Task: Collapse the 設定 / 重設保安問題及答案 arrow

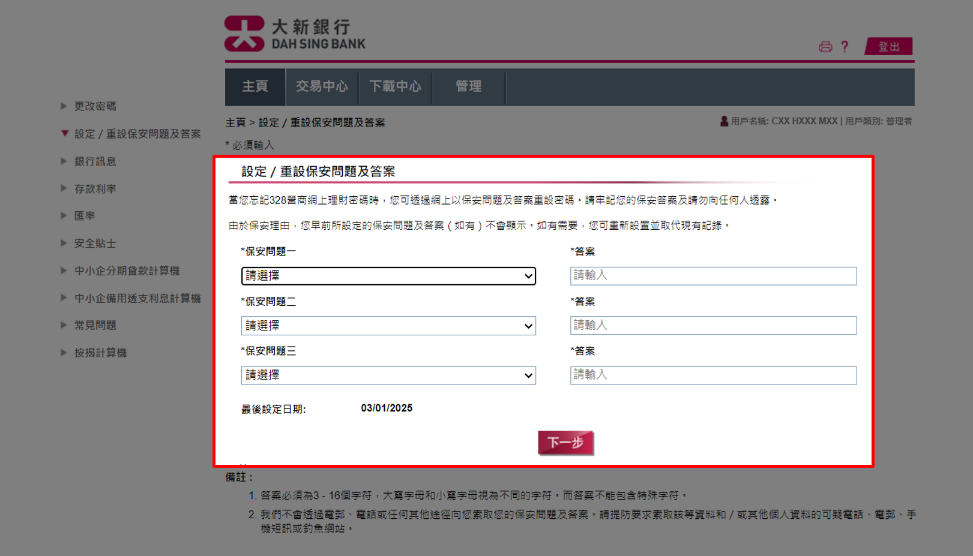Action: [65, 133]
